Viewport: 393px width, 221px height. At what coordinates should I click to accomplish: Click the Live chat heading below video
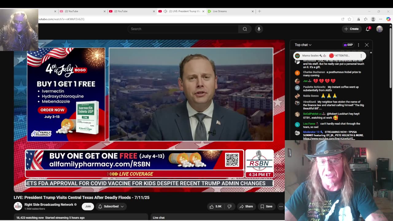pos(159,218)
